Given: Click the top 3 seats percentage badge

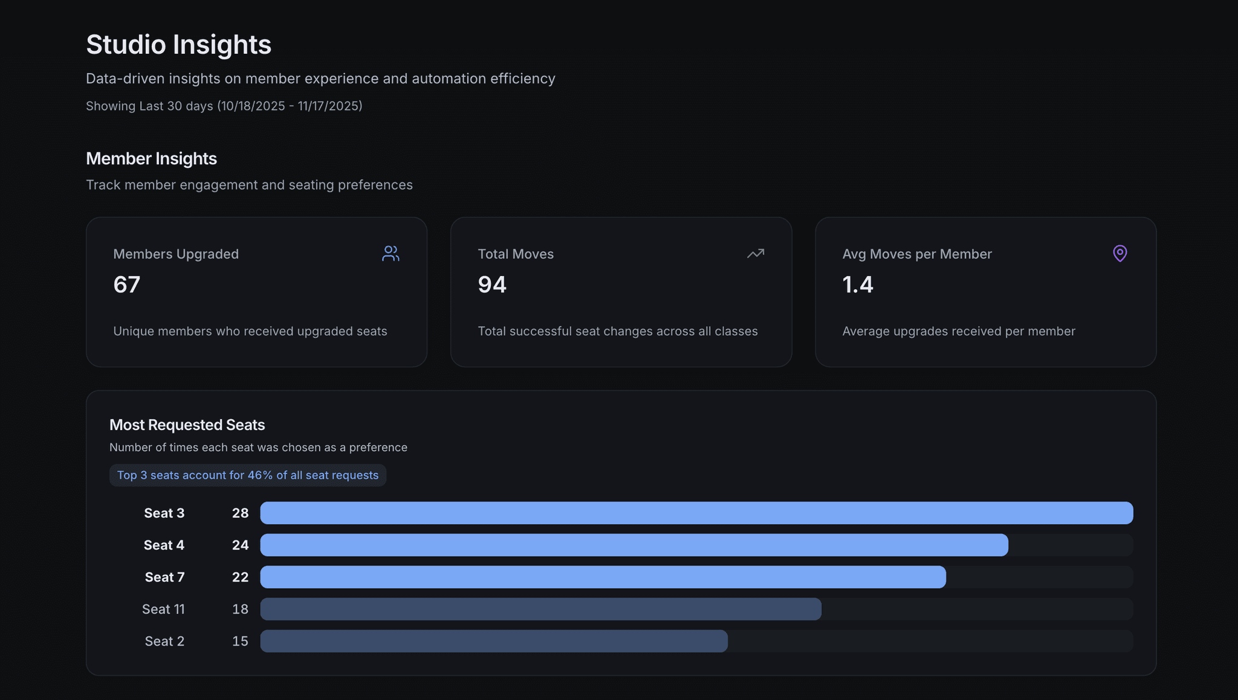Looking at the screenshot, I should [247, 475].
